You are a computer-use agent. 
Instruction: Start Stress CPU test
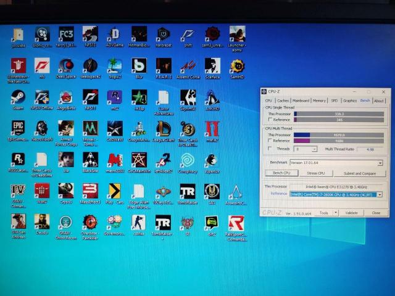[x=316, y=173]
